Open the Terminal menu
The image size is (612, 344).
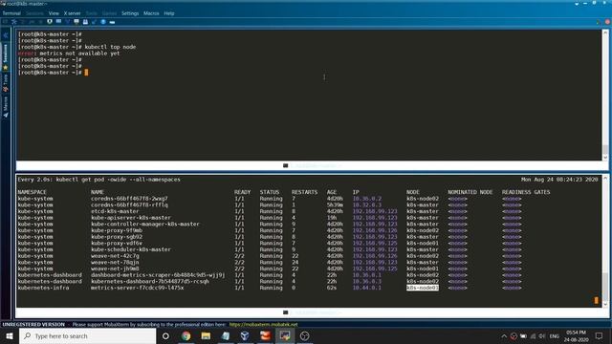tap(11, 13)
